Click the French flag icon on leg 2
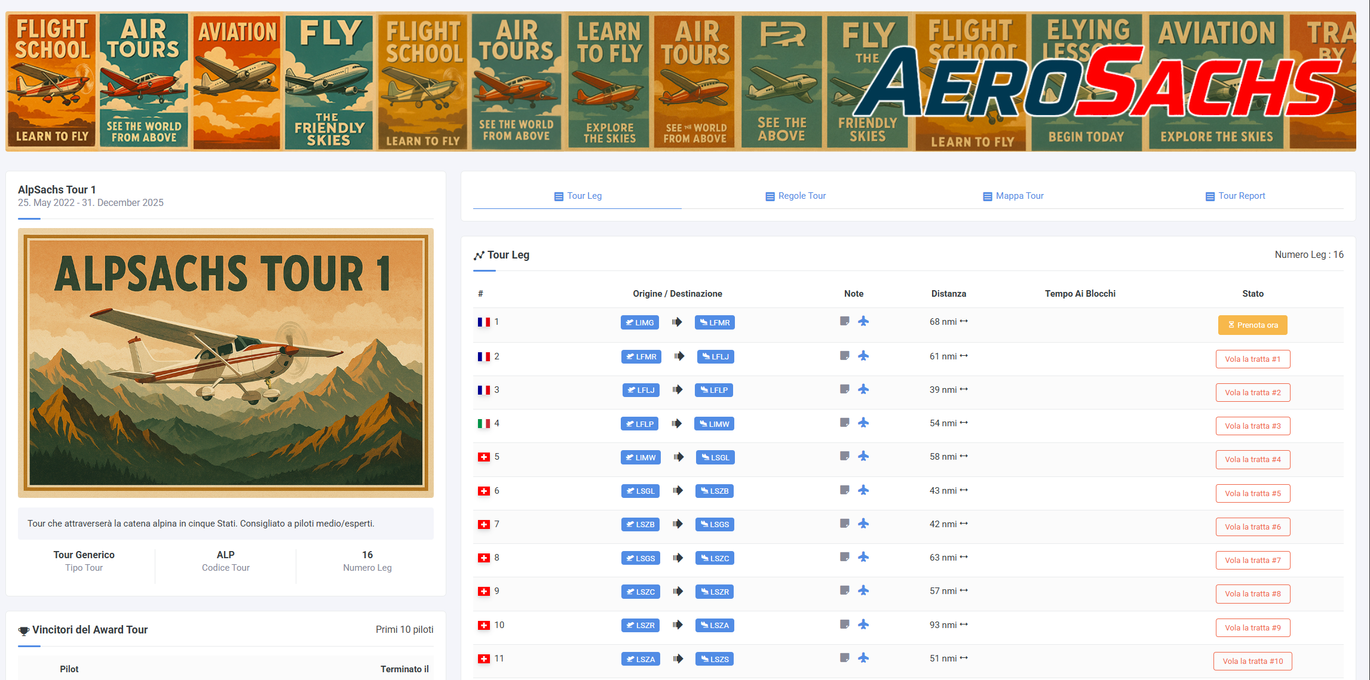 (483, 356)
